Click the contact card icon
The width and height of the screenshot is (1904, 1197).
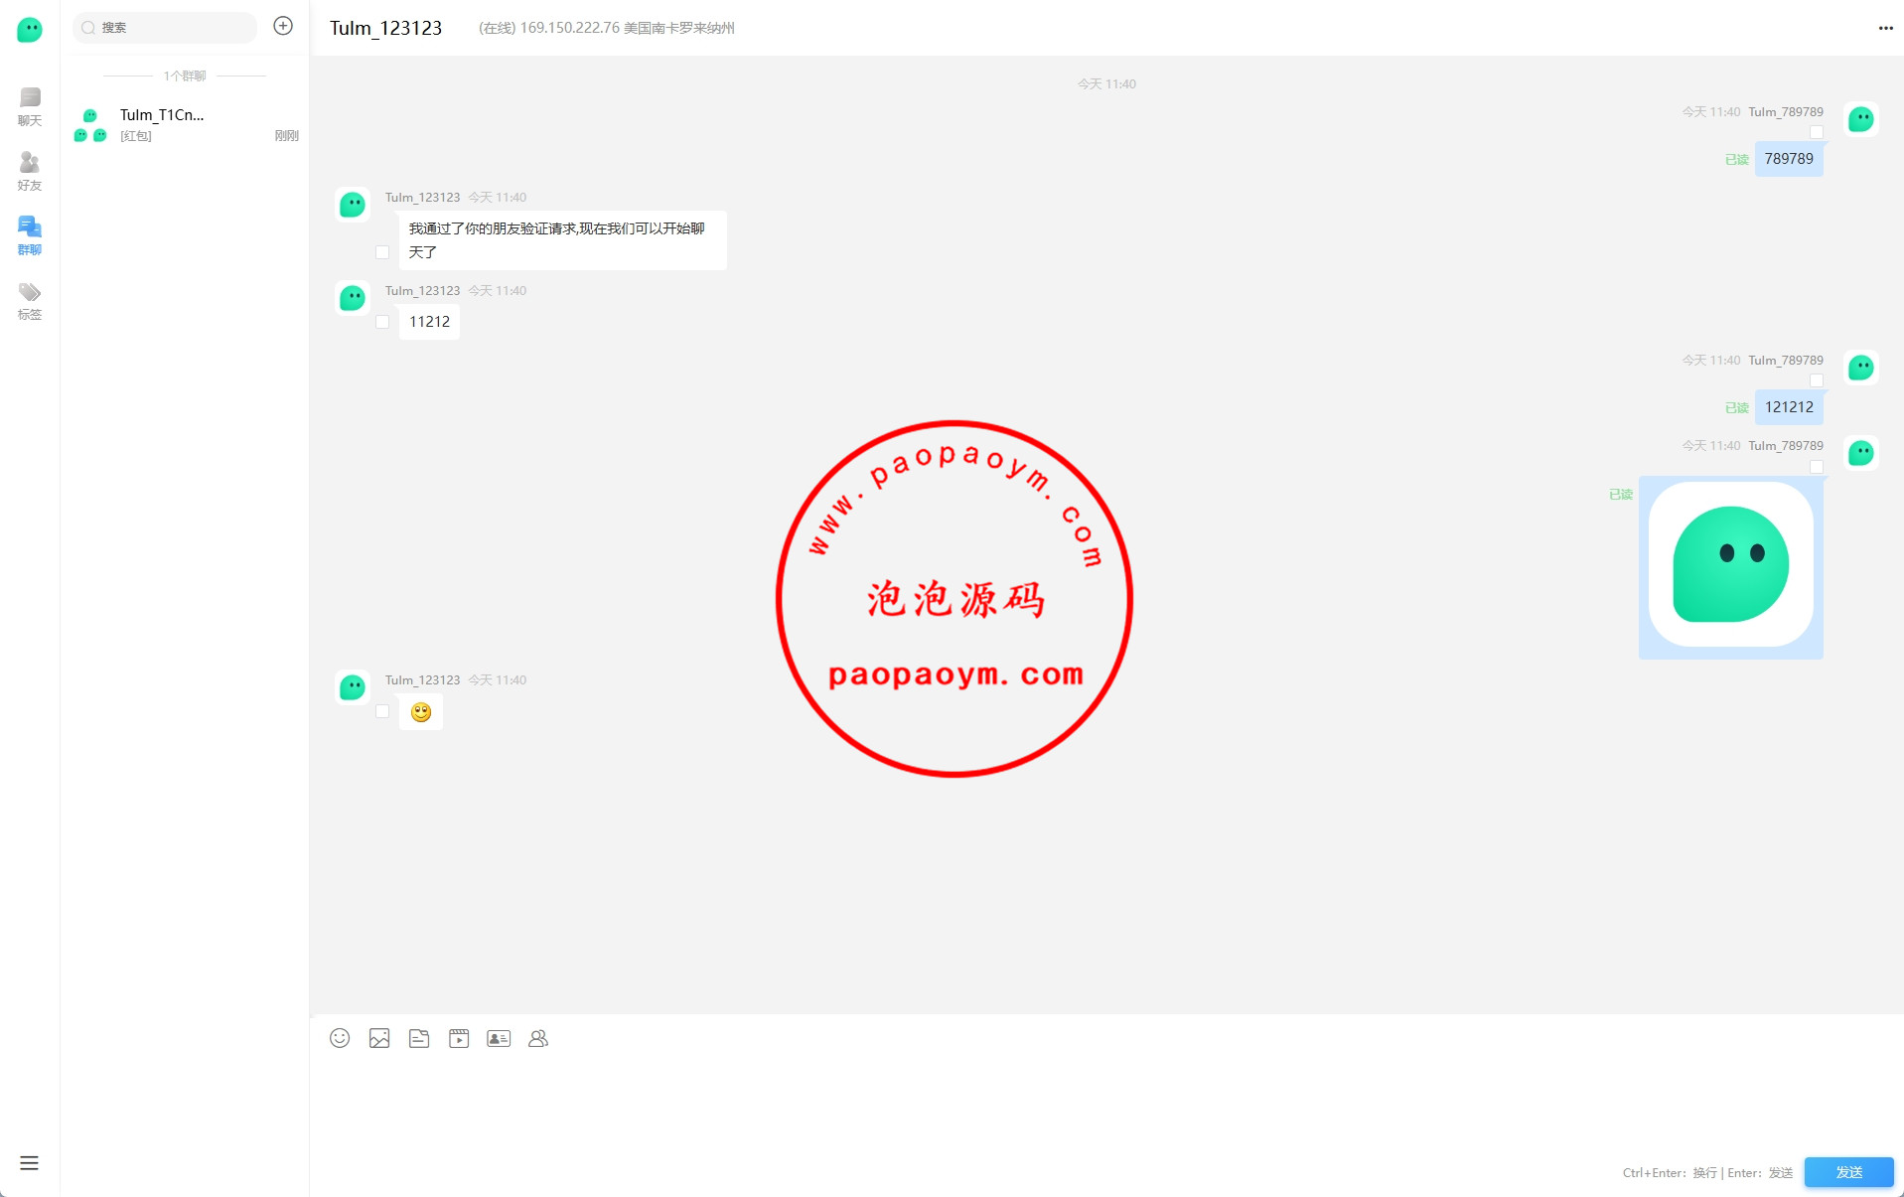(x=499, y=1038)
